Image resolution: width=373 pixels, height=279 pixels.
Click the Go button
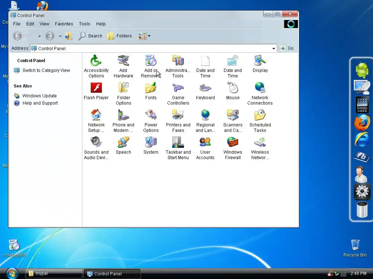(287, 48)
